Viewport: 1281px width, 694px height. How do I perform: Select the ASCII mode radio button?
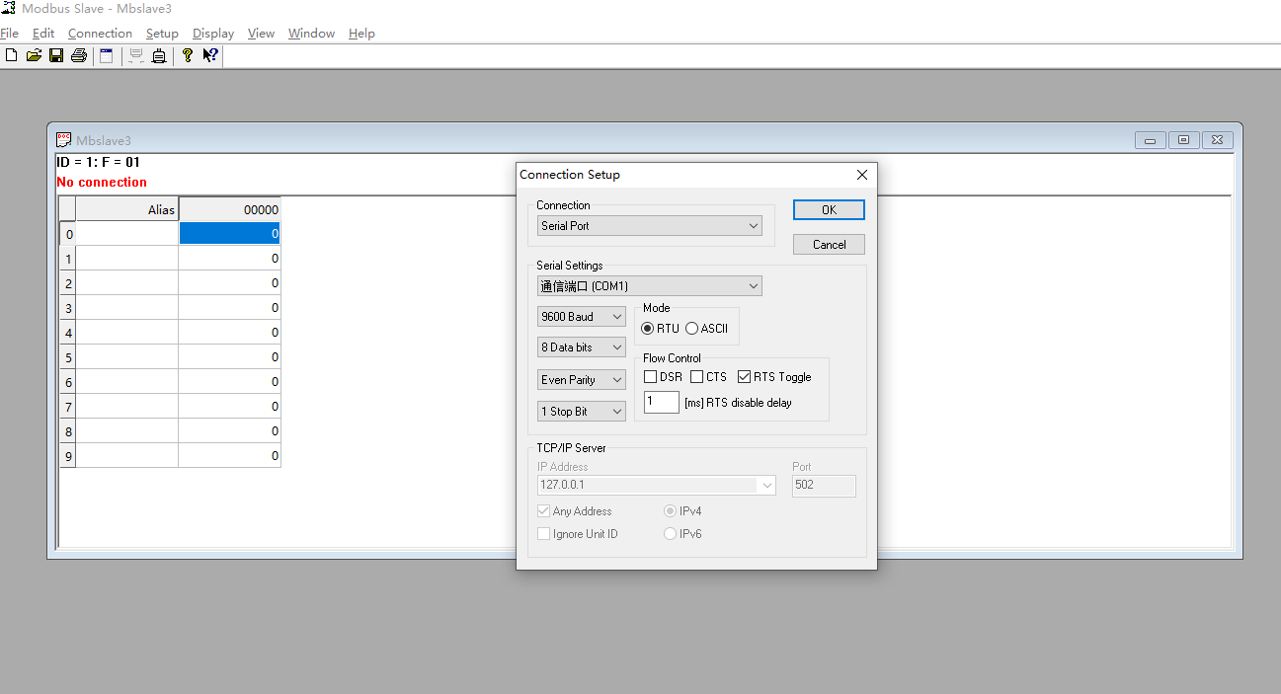tap(691, 329)
